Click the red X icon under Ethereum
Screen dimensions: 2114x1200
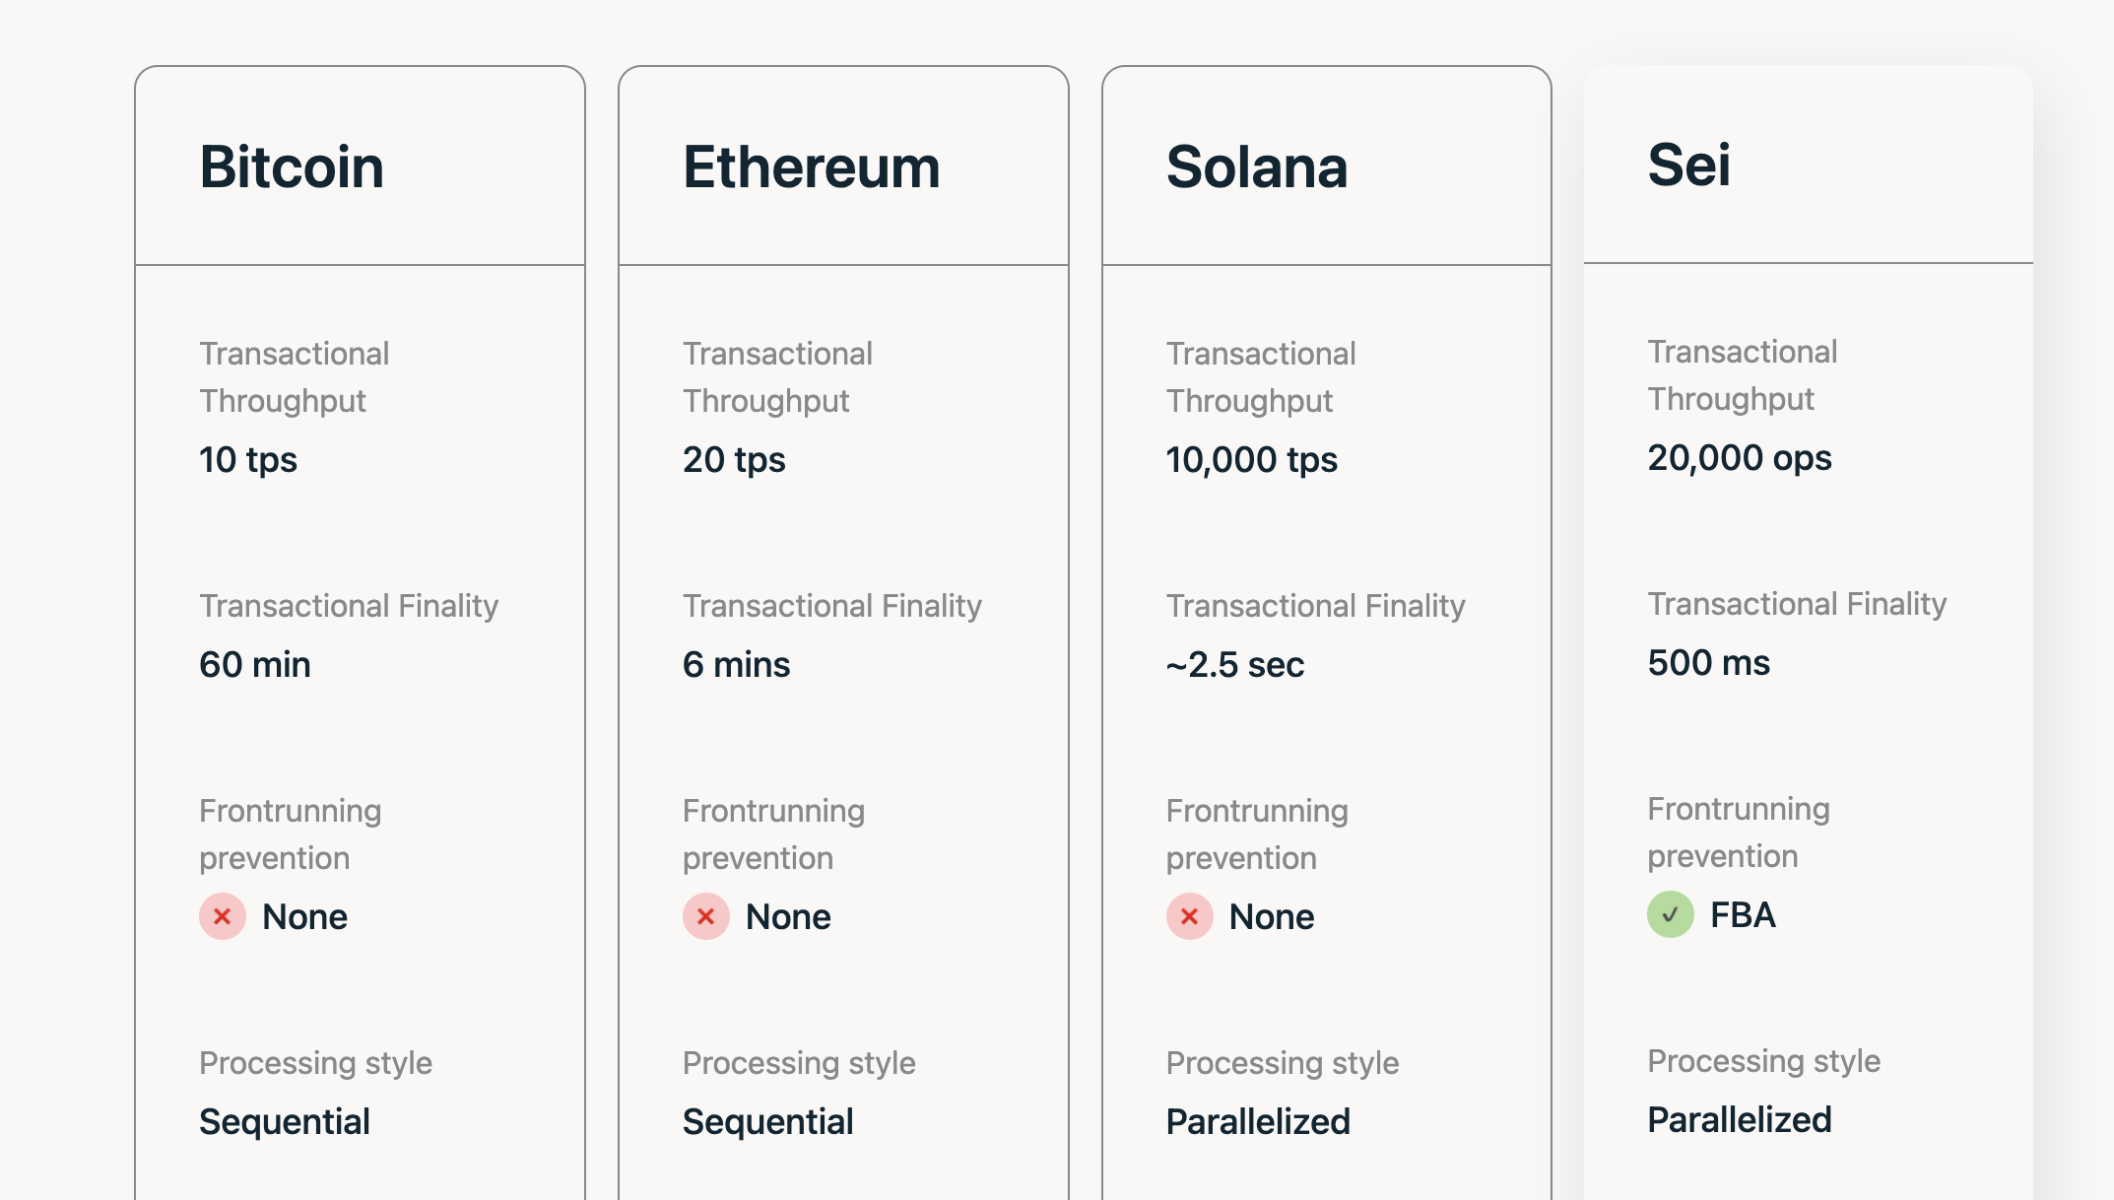click(x=706, y=916)
